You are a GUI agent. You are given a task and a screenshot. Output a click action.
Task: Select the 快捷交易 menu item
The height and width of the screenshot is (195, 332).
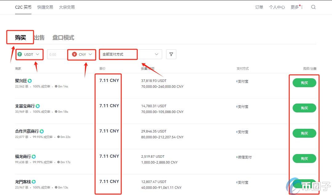[45, 7]
